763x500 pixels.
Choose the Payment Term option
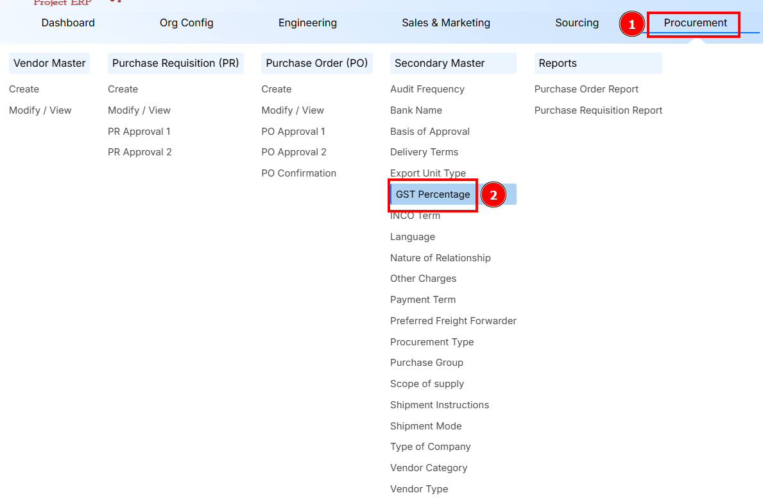coord(423,300)
